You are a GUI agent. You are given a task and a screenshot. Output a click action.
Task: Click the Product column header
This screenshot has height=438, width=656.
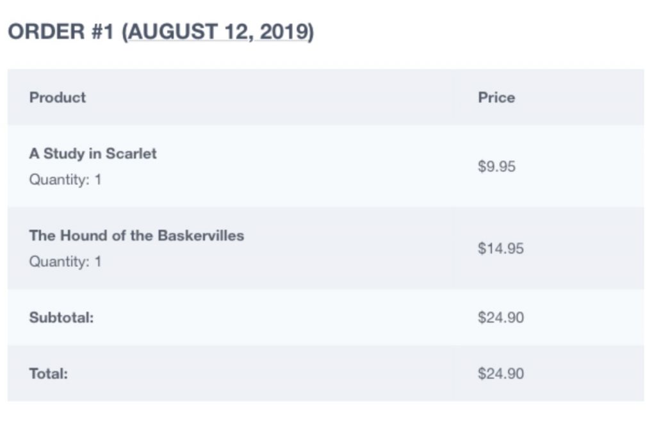pyautogui.click(x=57, y=97)
